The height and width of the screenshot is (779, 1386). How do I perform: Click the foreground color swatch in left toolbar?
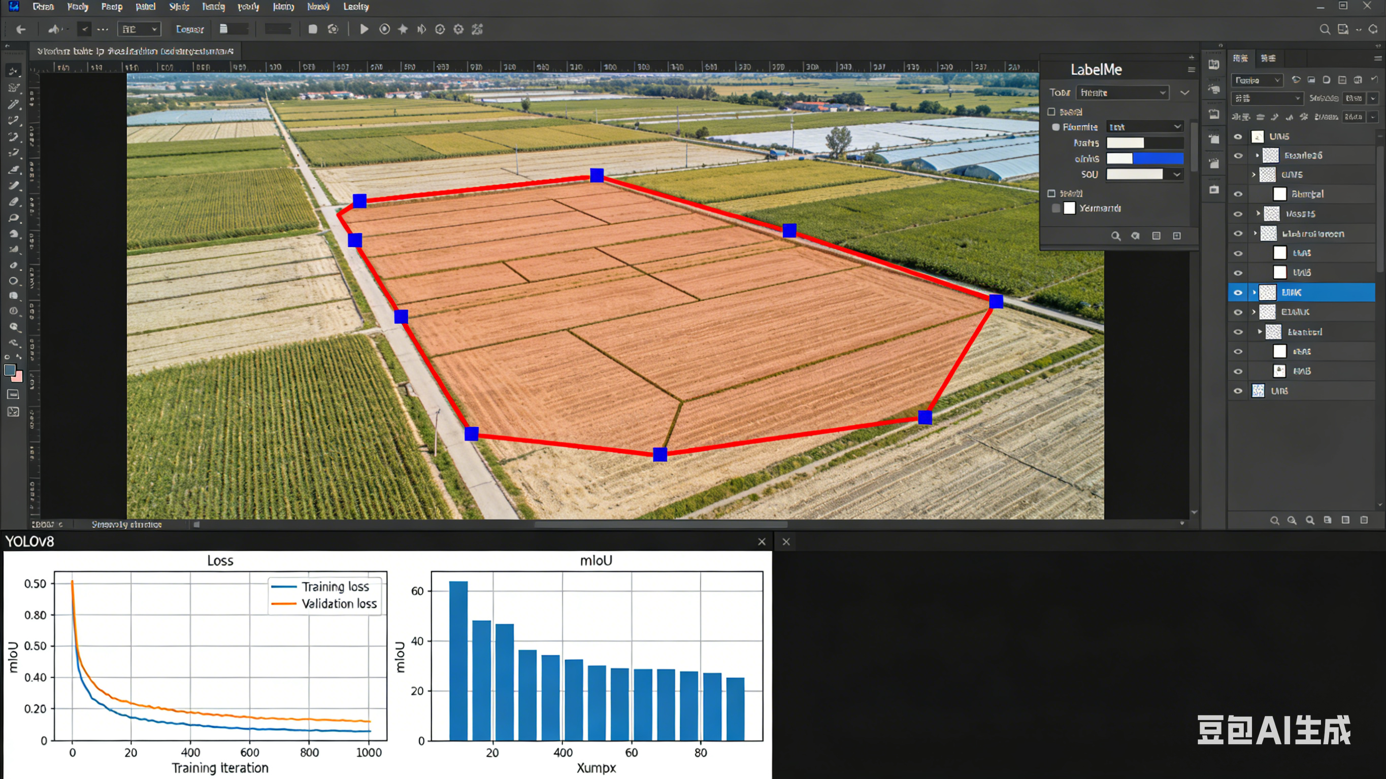click(x=10, y=369)
